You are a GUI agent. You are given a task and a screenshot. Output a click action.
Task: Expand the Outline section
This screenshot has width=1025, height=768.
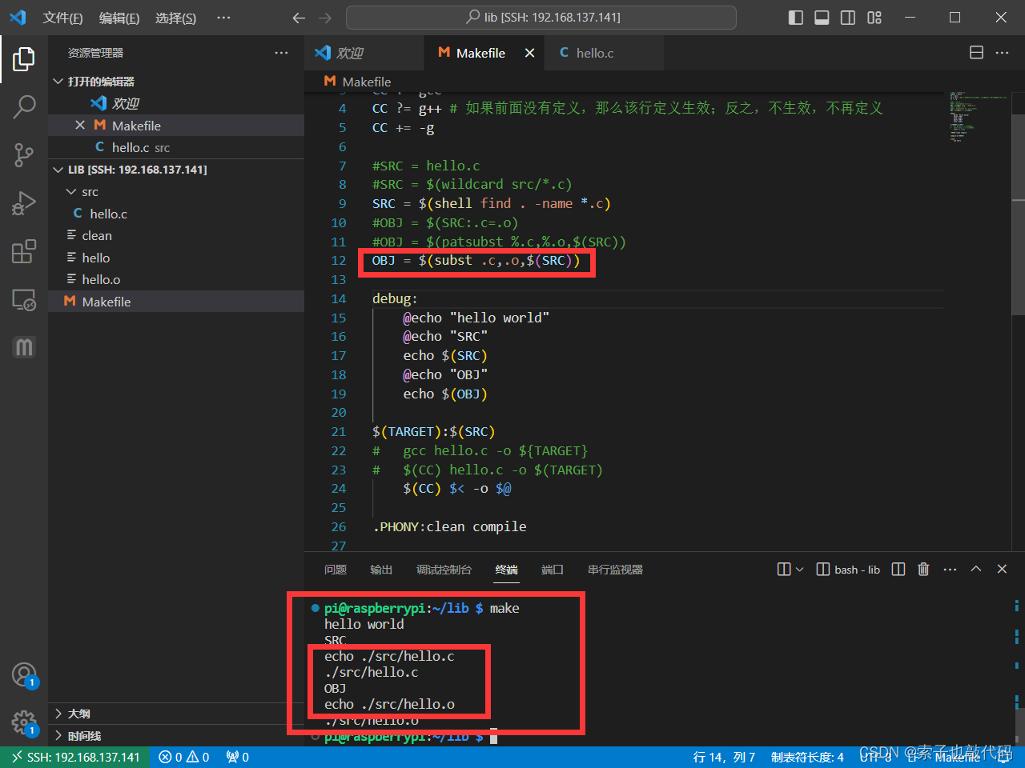(x=176, y=714)
